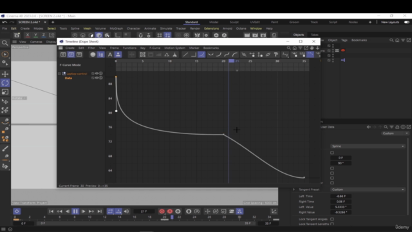Toggle solo icon of Laptop control track
This screenshot has height=232, width=412.
pyautogui.click(x=101, y=73)
